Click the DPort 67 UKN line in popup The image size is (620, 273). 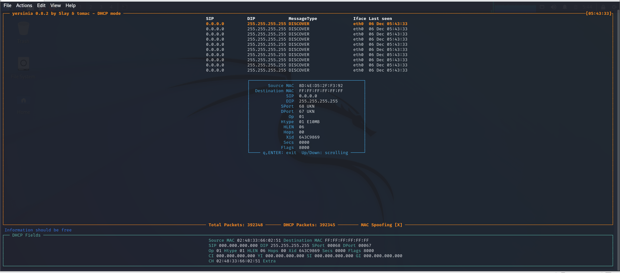tap(298, 112)
